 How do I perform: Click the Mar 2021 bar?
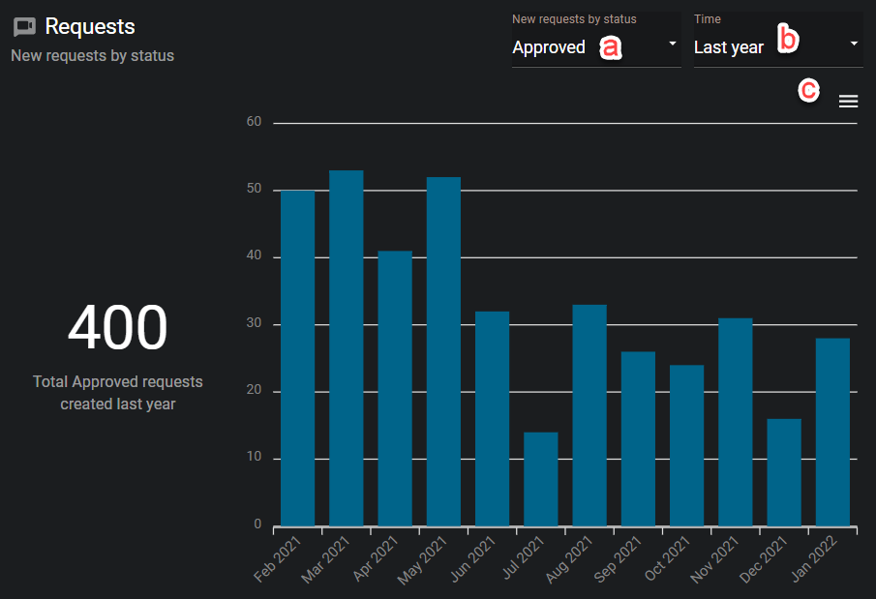pos(346,348)
